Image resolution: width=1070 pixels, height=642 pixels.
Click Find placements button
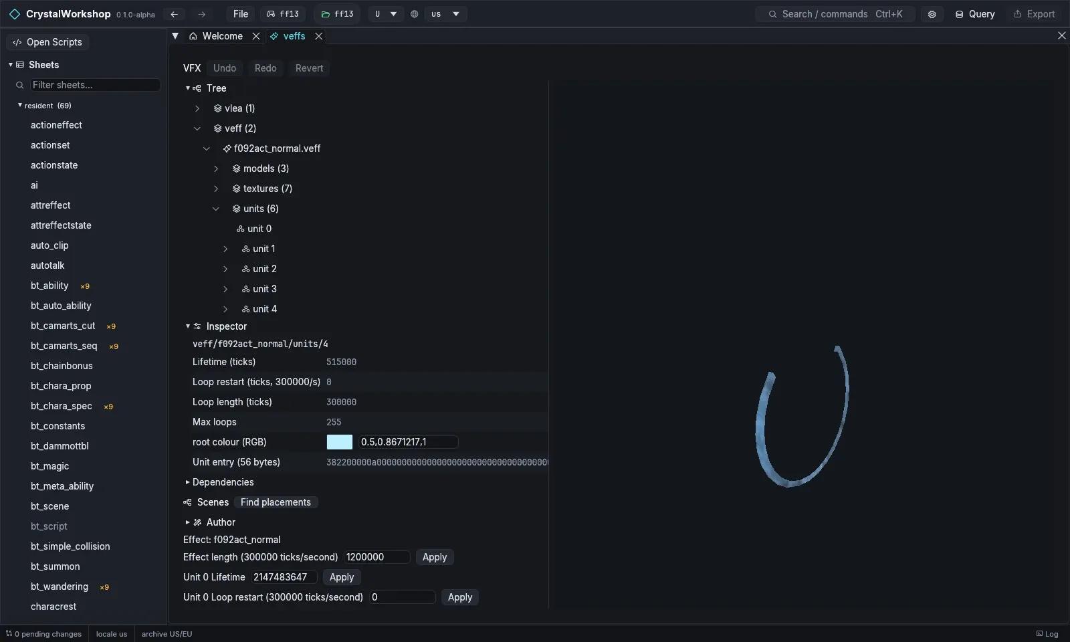click(x=276, y=502)
